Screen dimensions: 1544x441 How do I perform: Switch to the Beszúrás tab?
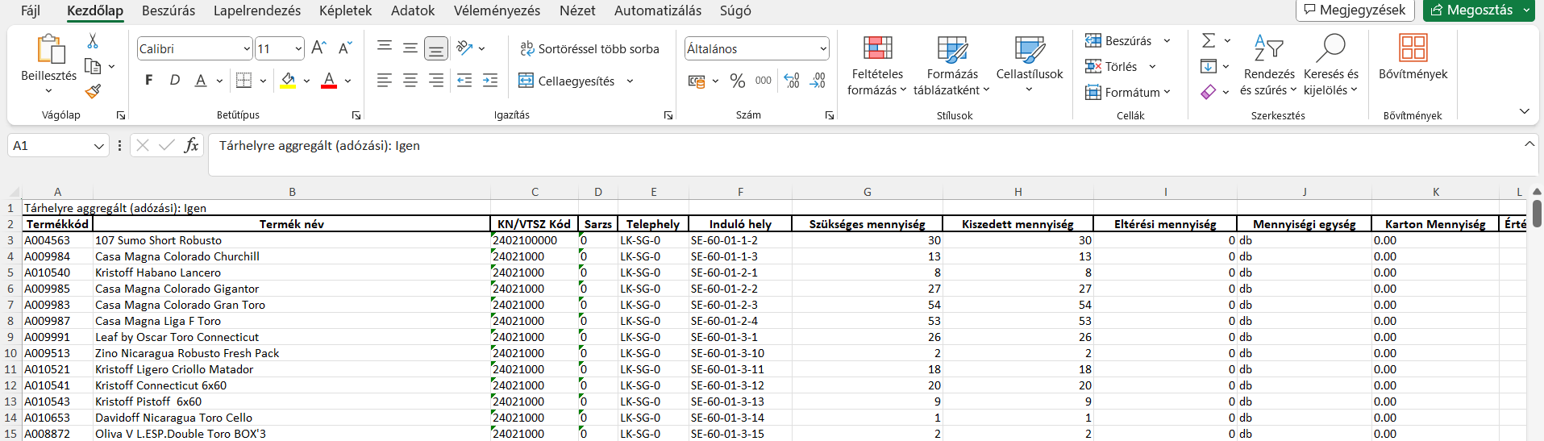point(169,10)
